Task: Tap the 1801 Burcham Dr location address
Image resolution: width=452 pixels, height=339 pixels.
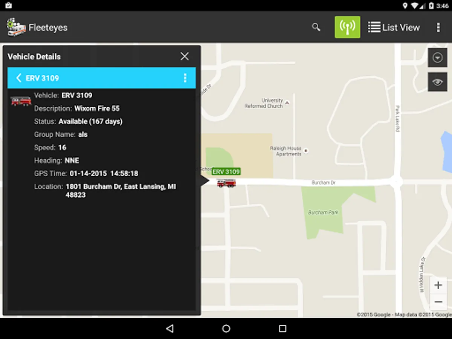Action: click(121, 191)
